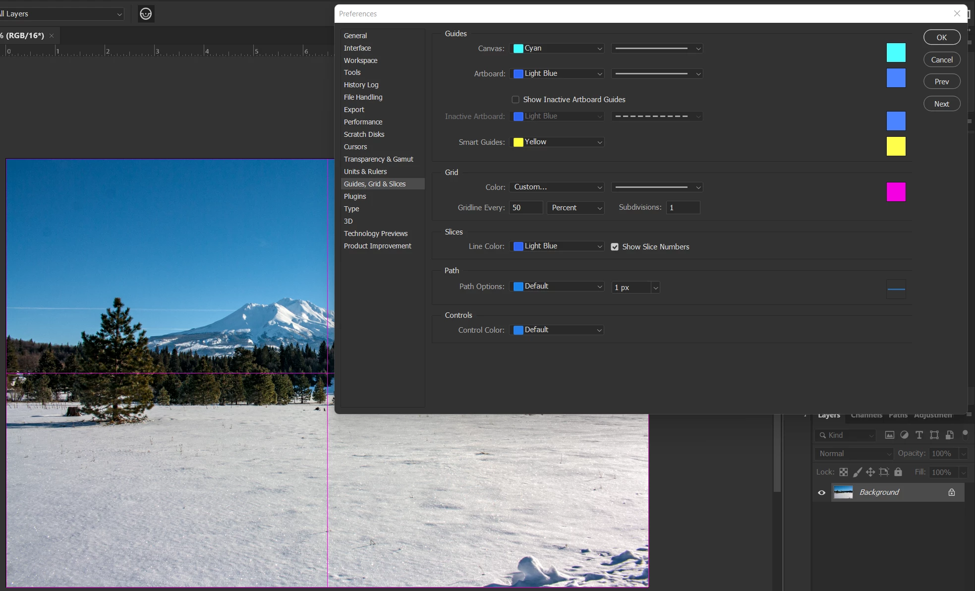Enable Show Inactive Artboard Guides checkbox

pyautogui.click(x=516, y=100)
